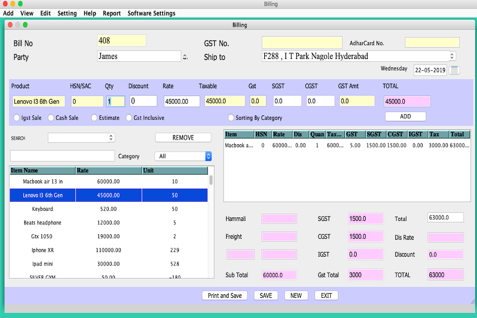Click the GST No. input field
Viewport: 477px width, 318px height.
(302, 43)
